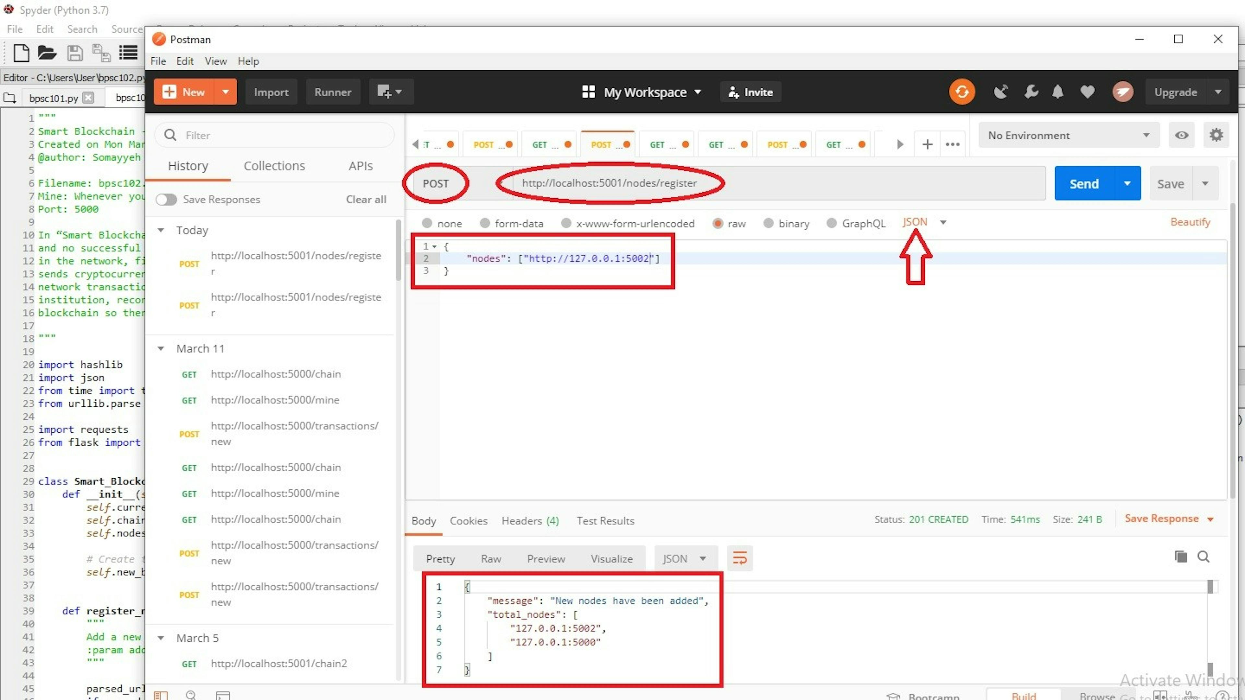
Task: Open the No Environment dropdown
Action: click(x=1069, y=135)
